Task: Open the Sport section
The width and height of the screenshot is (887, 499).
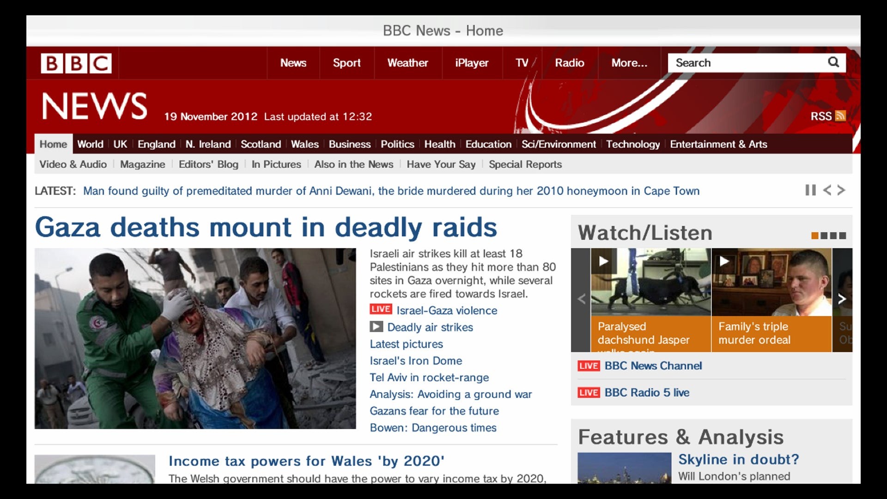Action: pos(346,63)
